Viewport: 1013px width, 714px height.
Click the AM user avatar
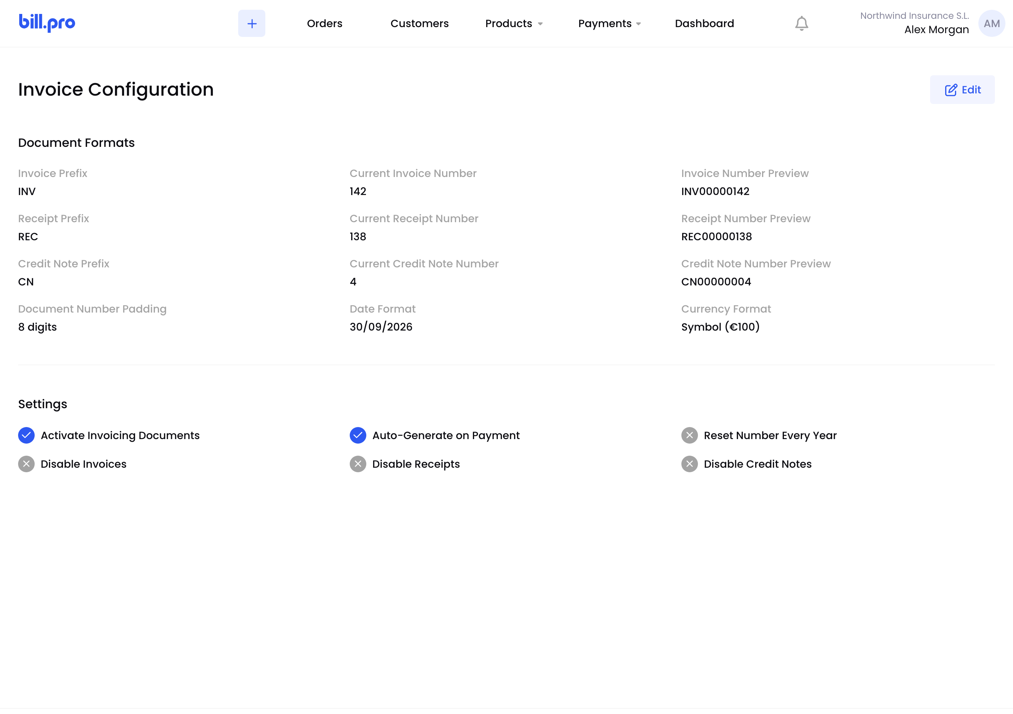pos(992,23)
